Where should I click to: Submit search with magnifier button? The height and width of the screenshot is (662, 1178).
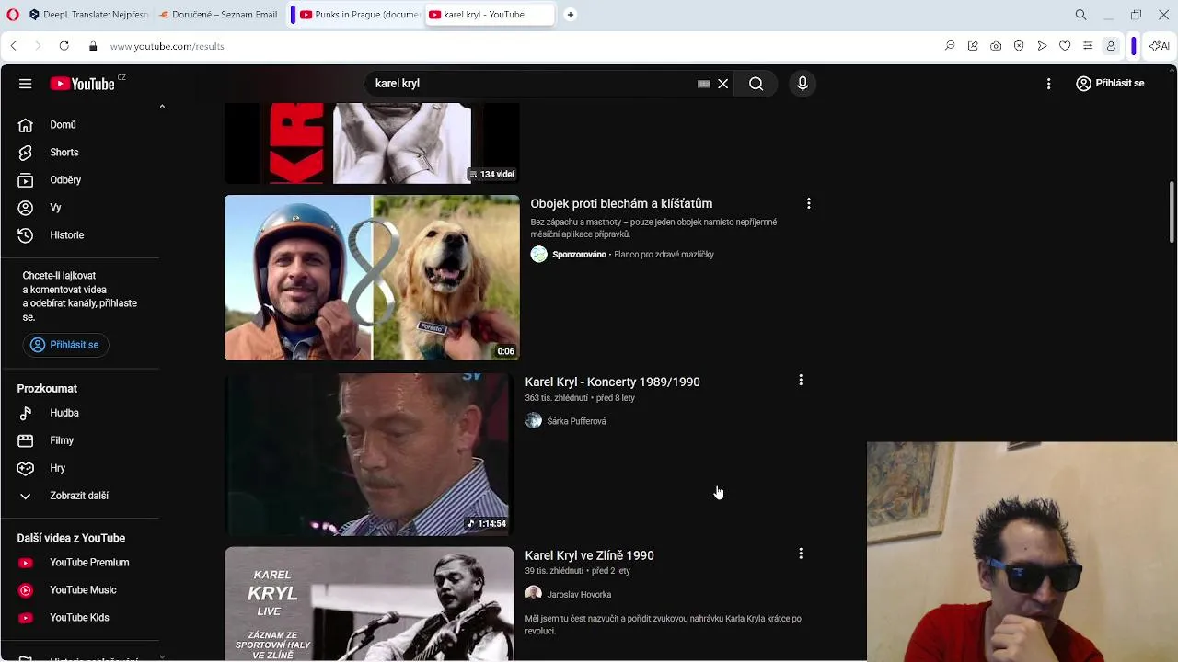click(x=756, y=84)
